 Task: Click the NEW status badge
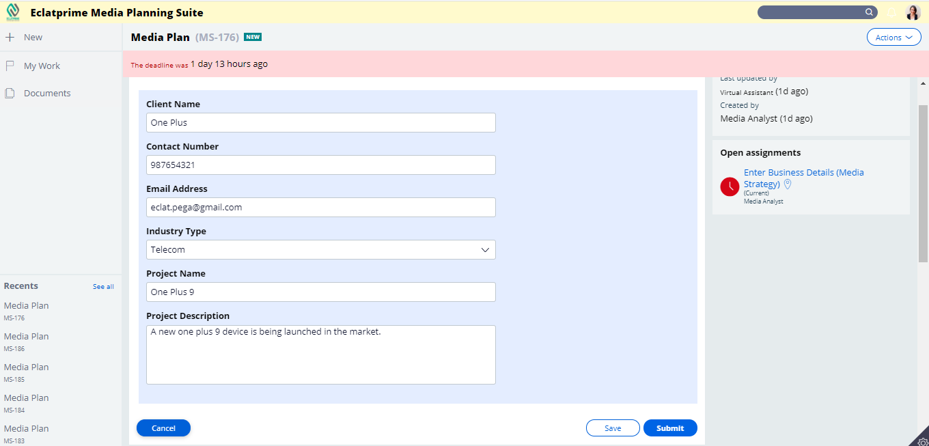pos(253,38)
